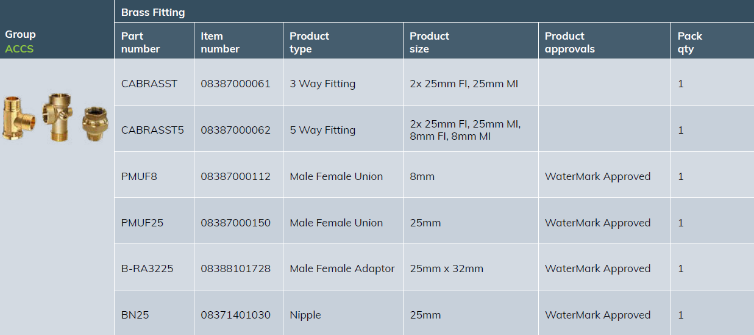Click the BN25 Nipple row part number
The width and height of the screenshot is (754, 335).
coord(135,315)
